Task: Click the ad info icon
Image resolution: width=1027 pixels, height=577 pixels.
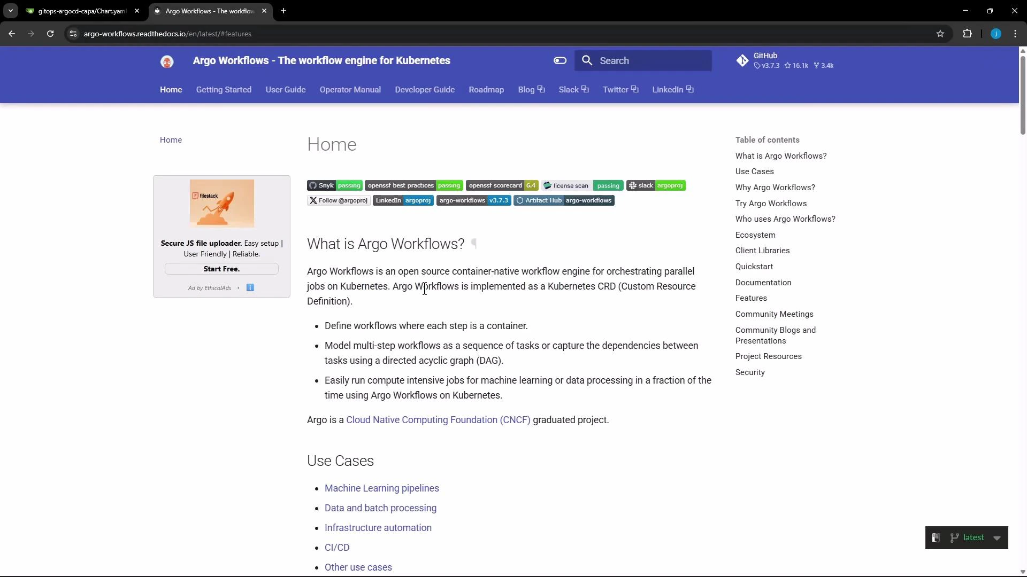Action: [250, 288]
